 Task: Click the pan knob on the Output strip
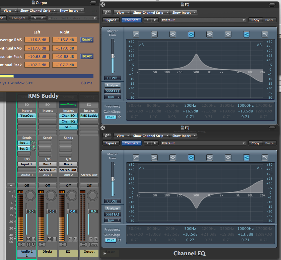click(93, 195)
